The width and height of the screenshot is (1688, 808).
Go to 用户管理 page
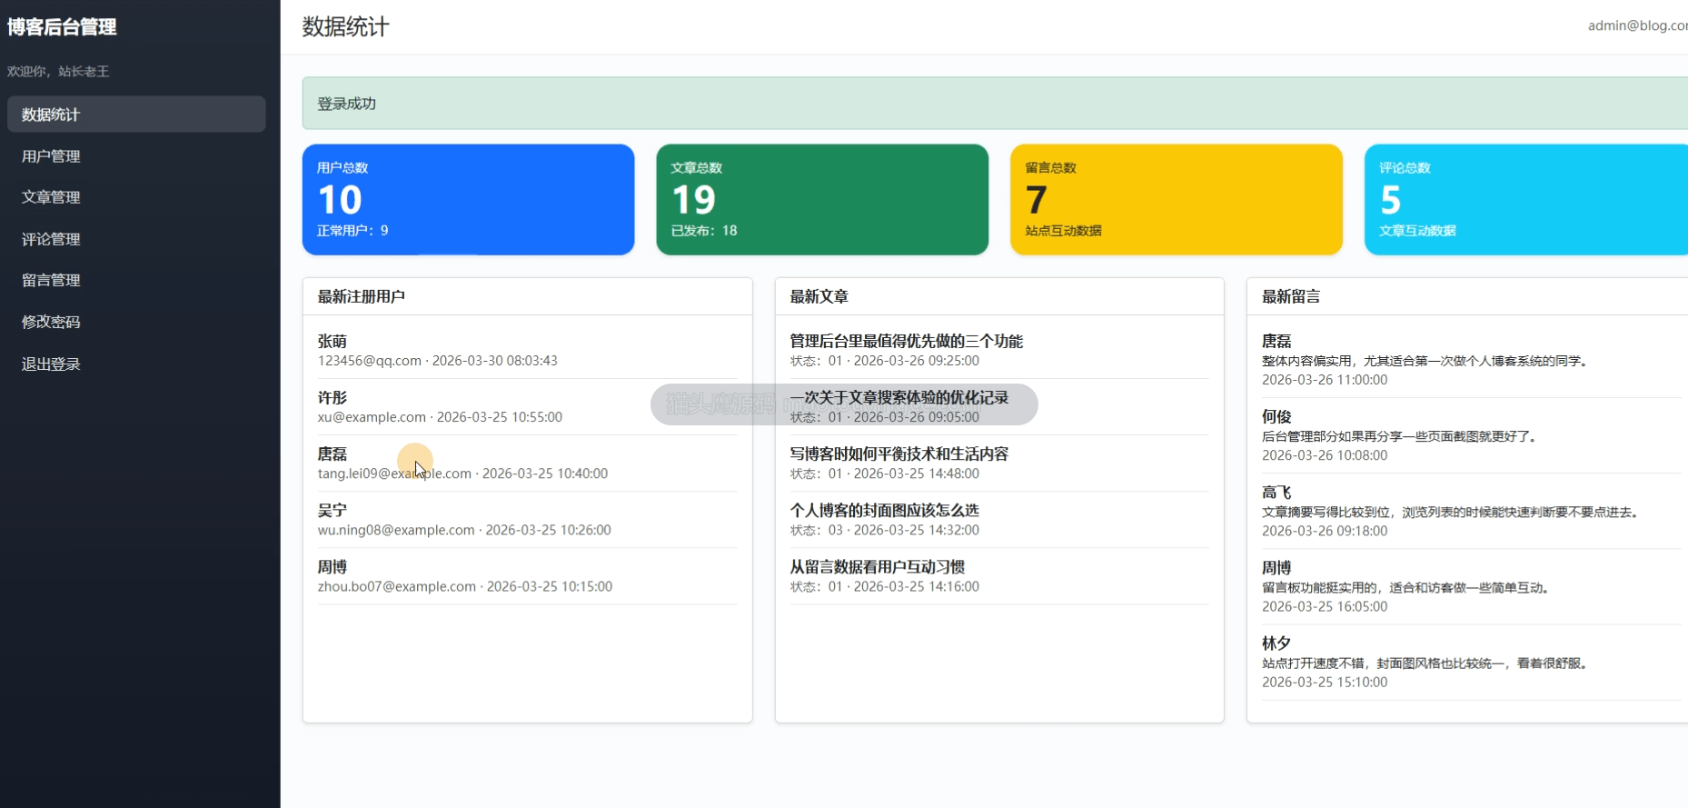(136, 156)
